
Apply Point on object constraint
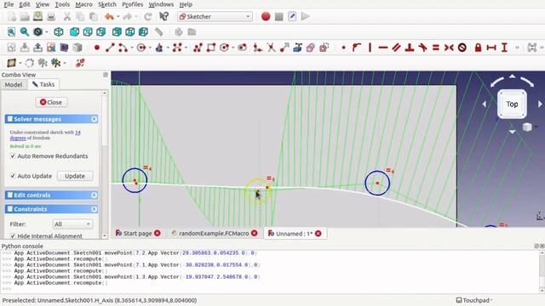coord(357,48)
